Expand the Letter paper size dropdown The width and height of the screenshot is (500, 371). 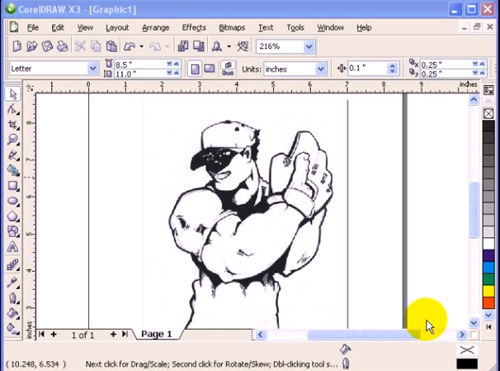click(92, 69)
